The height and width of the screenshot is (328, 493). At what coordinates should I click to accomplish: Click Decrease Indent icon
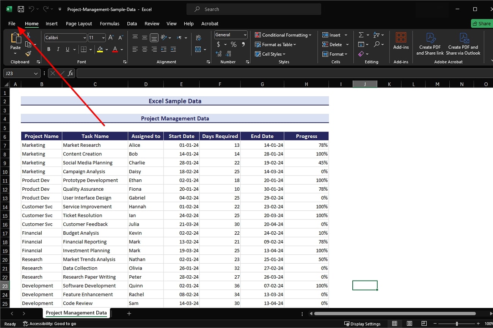tap(163, 49)
